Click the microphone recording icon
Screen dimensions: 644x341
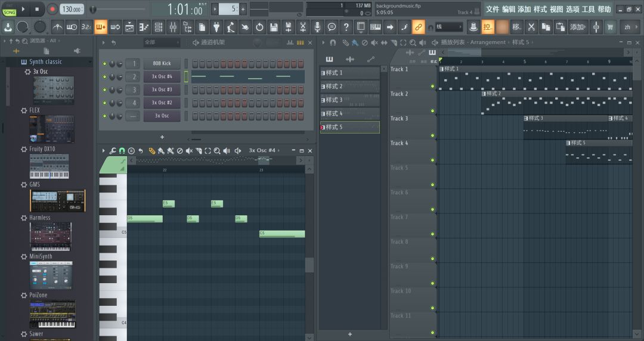[x=317, y=27]
